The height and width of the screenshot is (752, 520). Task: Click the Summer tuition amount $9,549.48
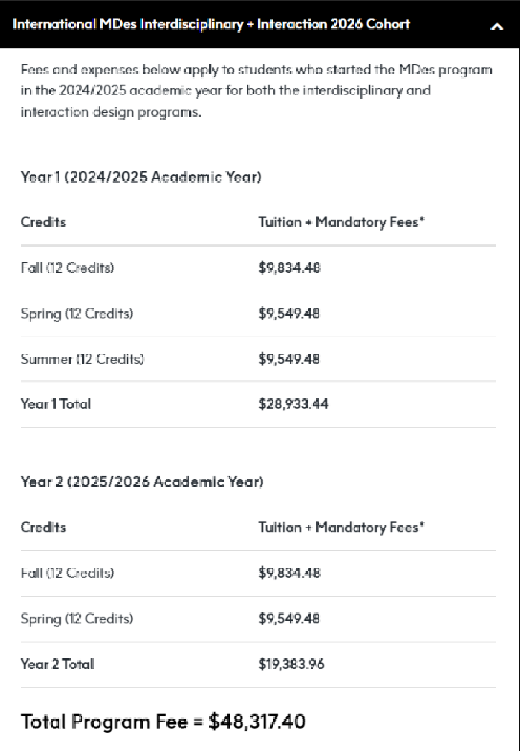coord(289,359)
